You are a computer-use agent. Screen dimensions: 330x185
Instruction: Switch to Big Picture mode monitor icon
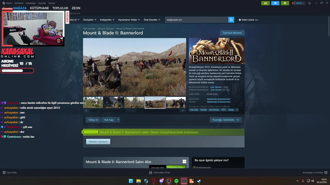pos(309,3)
